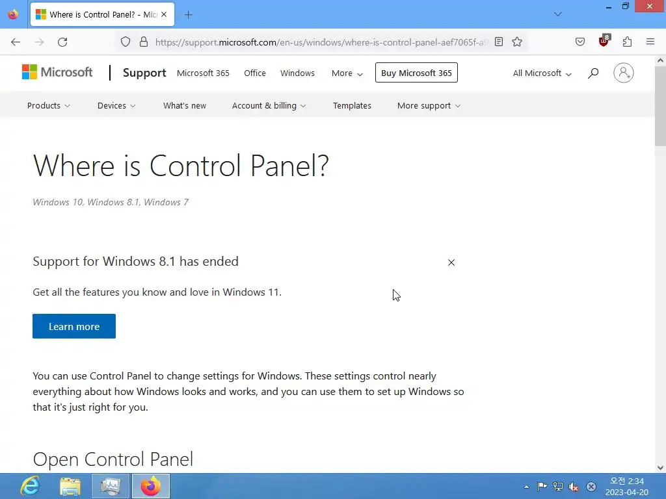666x499 pixels.
Task: Expand the All Microsoft menu
Action: 542,73
